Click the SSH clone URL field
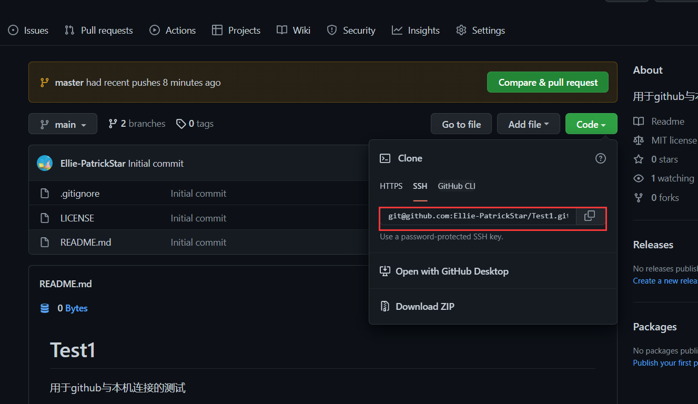 point(478,216)
